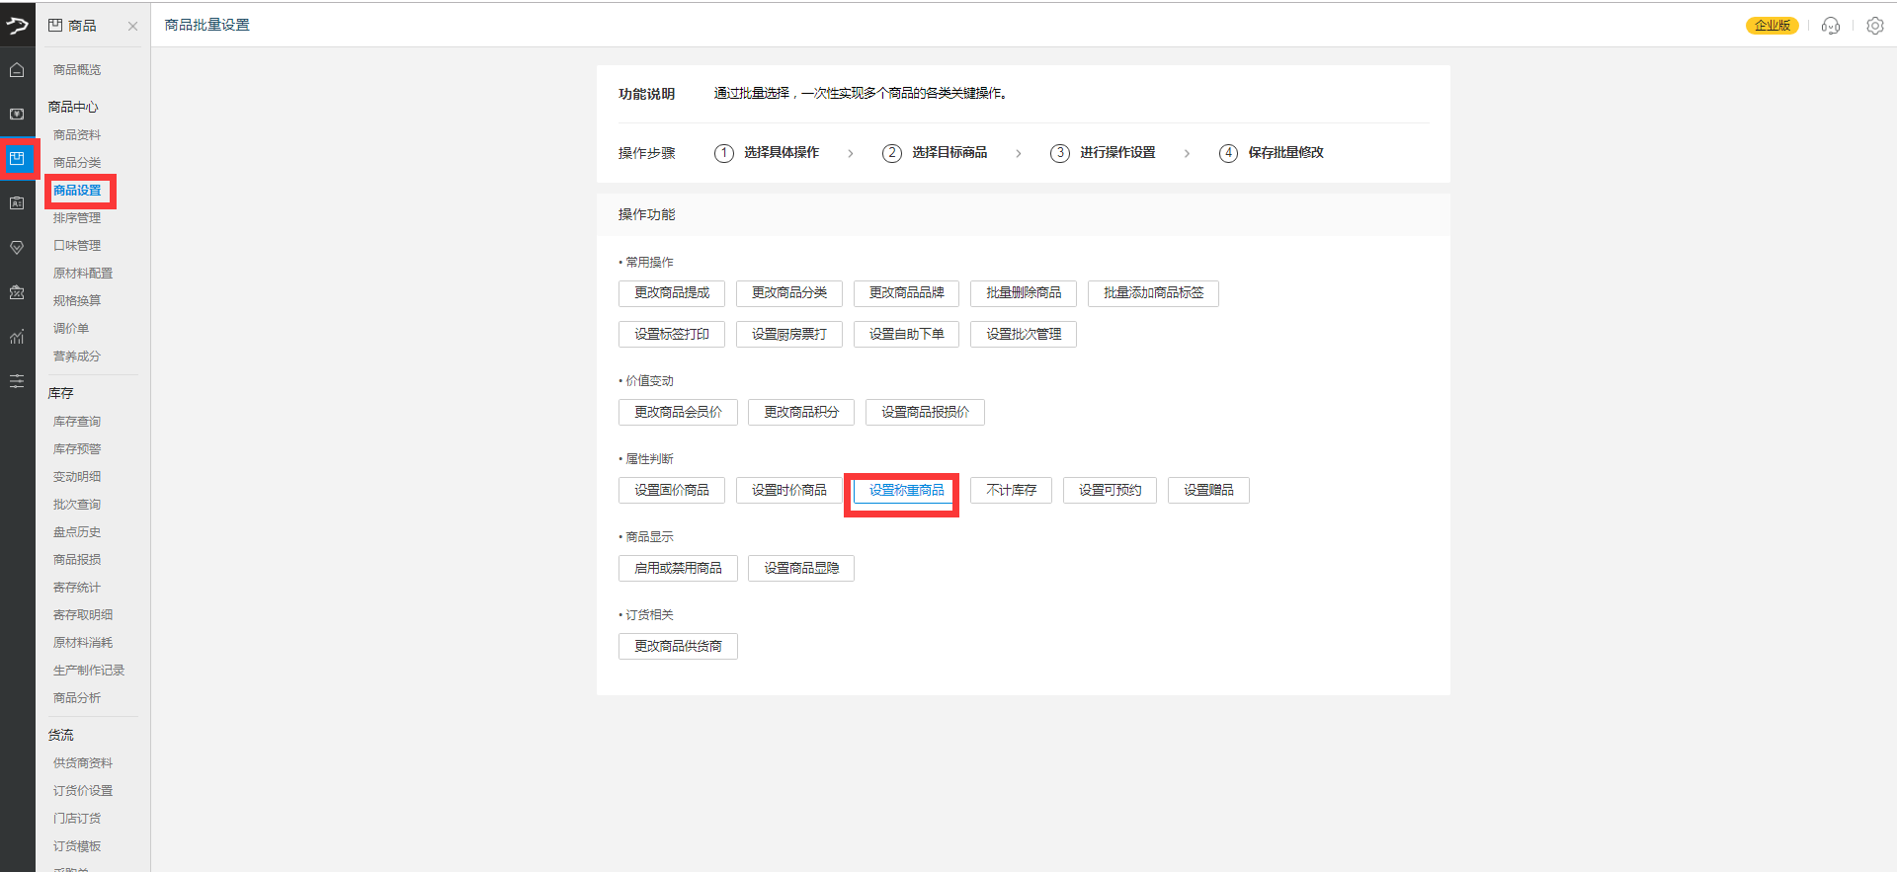Image resolution: width=1897 pixels, height=872 pixels.
Task: Click the 设置标签打印 button
Action: pos(672,335)
